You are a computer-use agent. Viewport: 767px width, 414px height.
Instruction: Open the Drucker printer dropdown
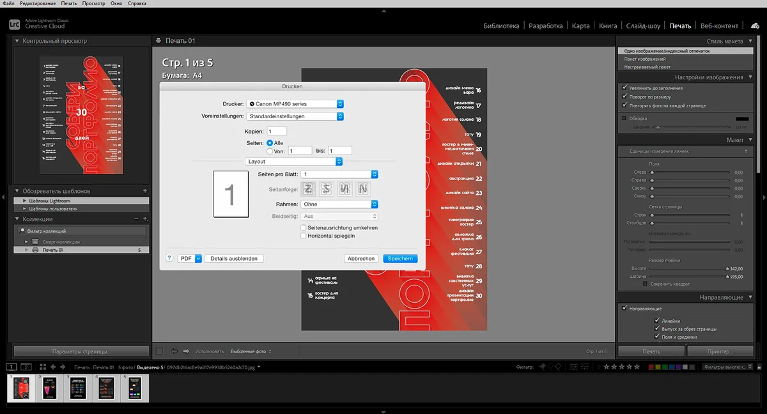point(295,103)
